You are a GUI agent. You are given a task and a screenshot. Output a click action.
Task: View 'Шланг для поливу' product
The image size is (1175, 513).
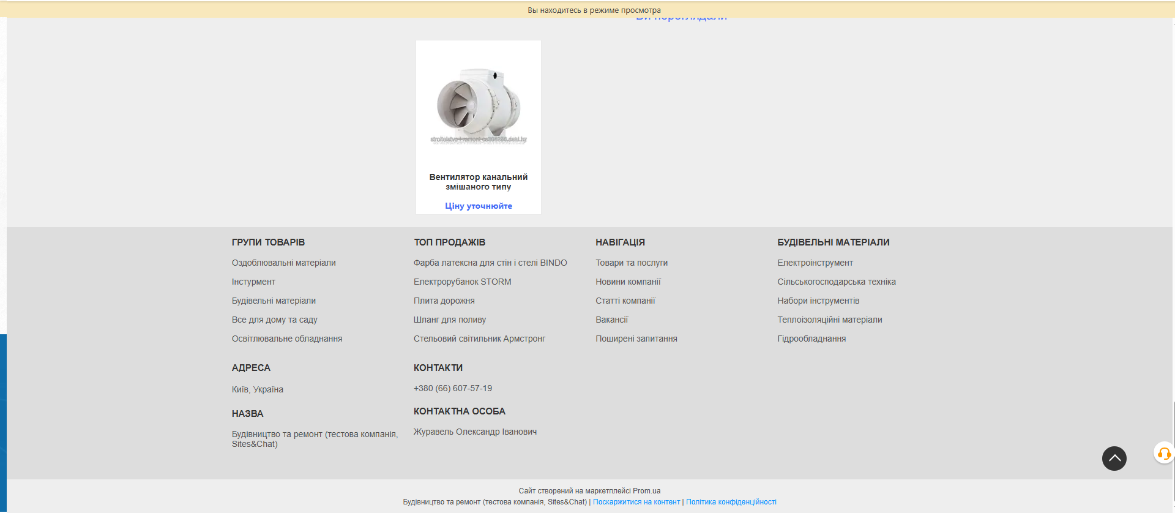449,320
